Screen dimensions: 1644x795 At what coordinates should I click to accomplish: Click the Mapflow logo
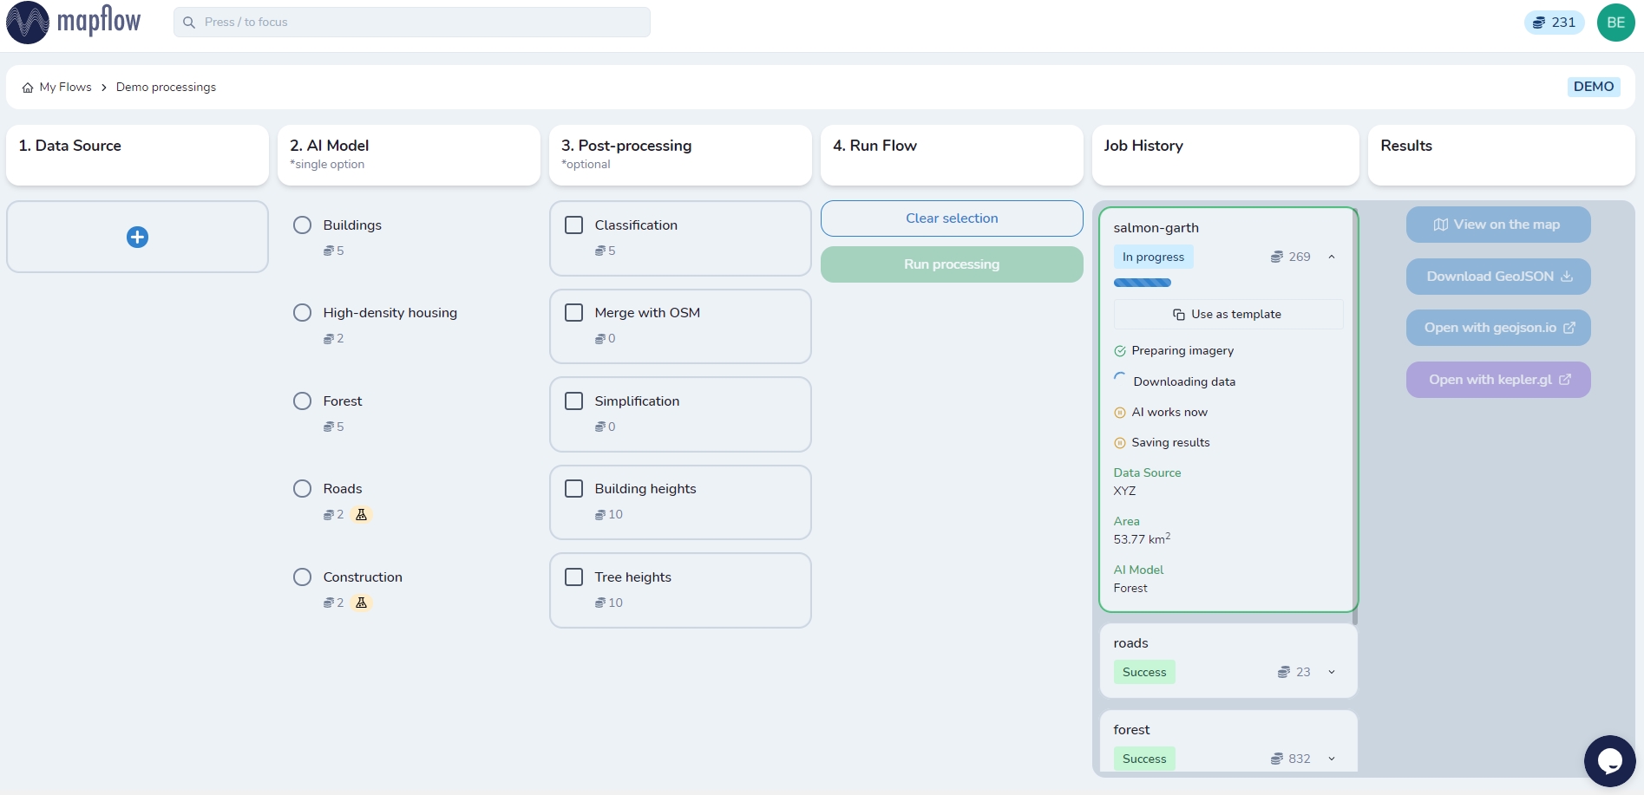click(74, 22)
